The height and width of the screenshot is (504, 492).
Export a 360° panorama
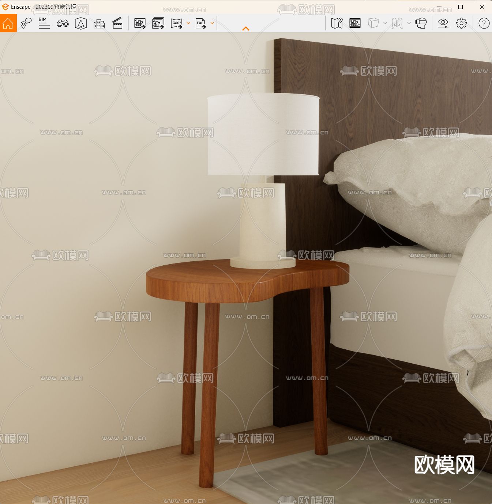pyautogui.click(x=177, y=23)
